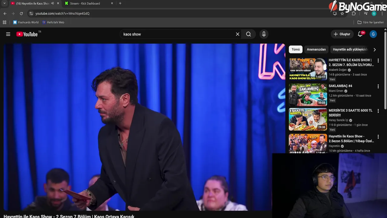Image resolution: width=387 pixels, height=218 pixels.
Task: Open Chrome media controls icon
Action: point(366,13)
